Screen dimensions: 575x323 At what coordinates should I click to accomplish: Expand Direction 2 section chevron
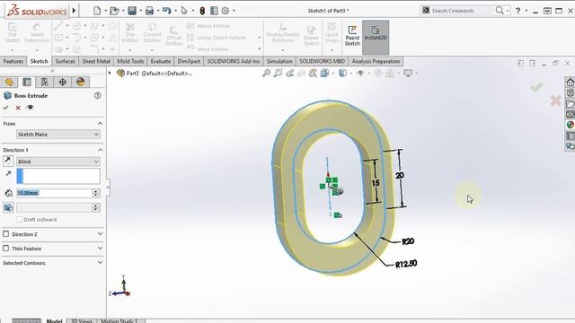100,233
